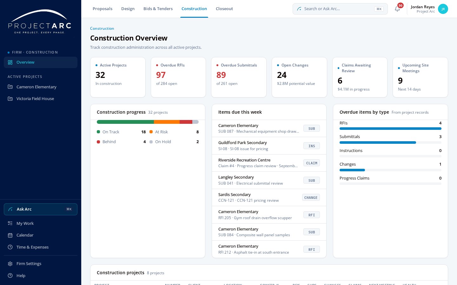Click red Behind progress bar segment
This screenshot has width=457, height=285.
pyautogui.click(x=186, y=122)
